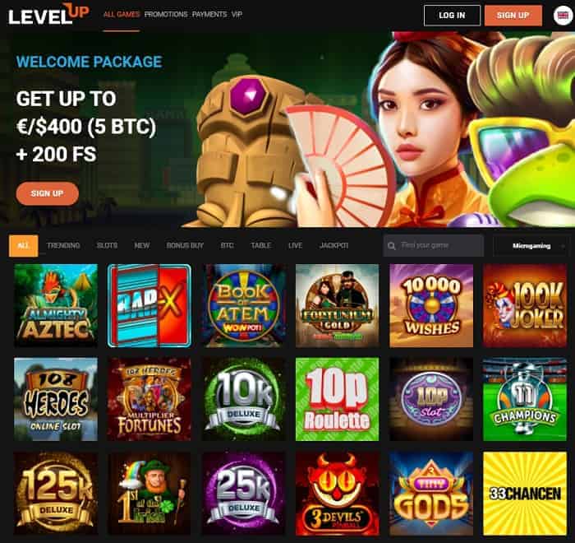575x543 pixels.
Task: Open the Almighty Aztec game
Action: [56, 305]
